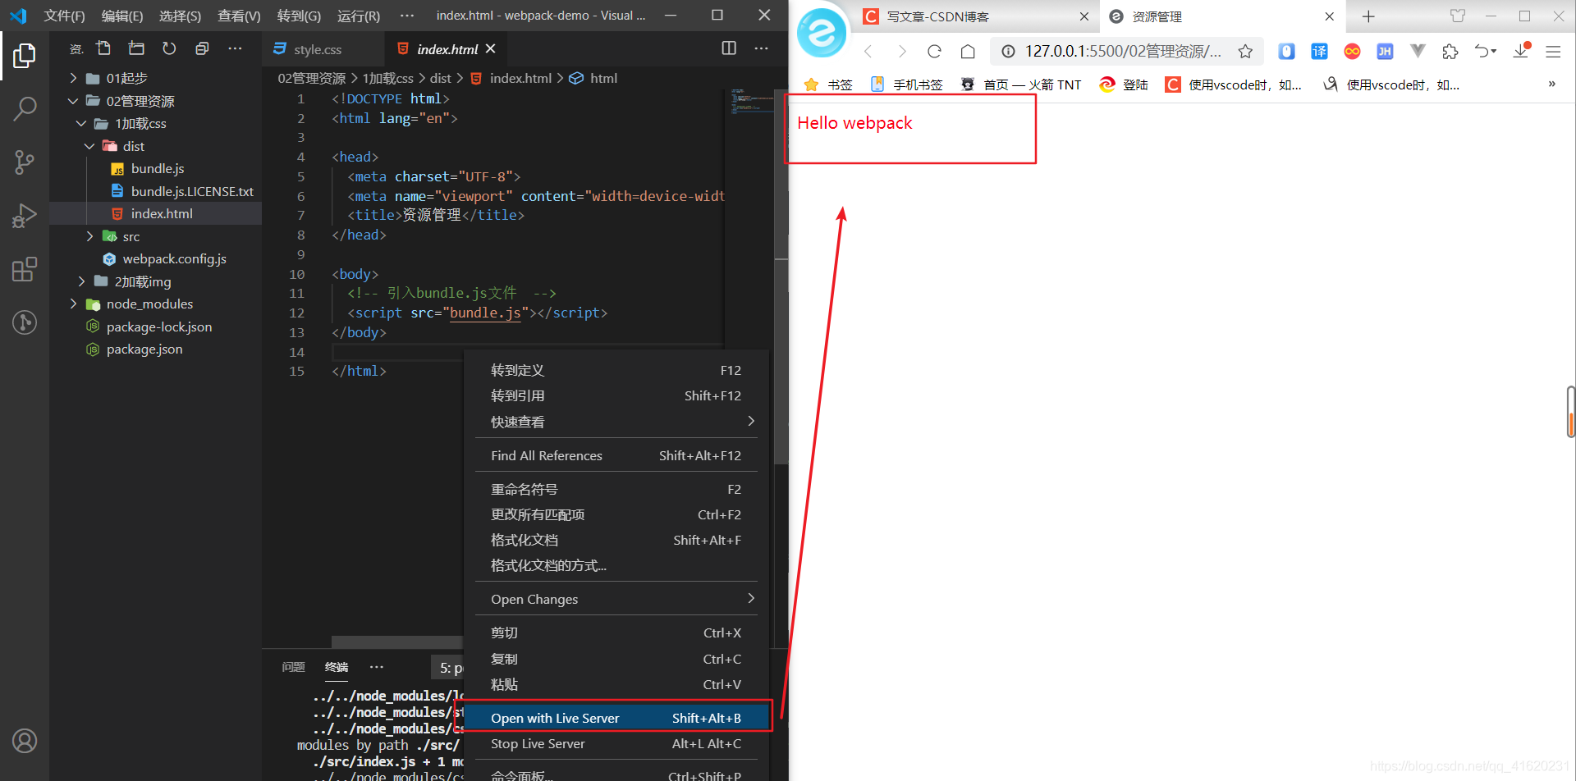The height and width of the screenshot is (781, 1576).
Task: Open 快速查看 submenu in context menu
Action: click(616, 422)
